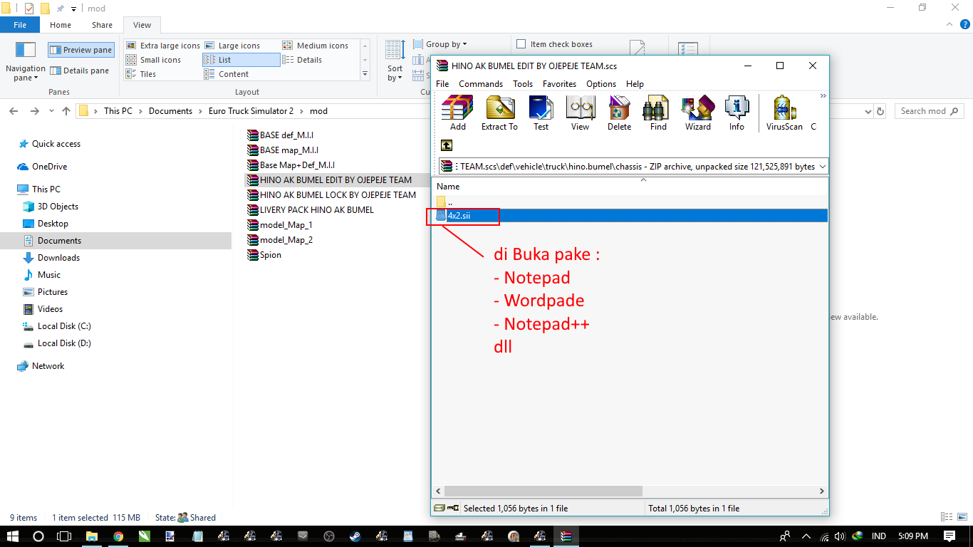
Task: Open WinRAR Help menu
Action: tap(635, 84)
